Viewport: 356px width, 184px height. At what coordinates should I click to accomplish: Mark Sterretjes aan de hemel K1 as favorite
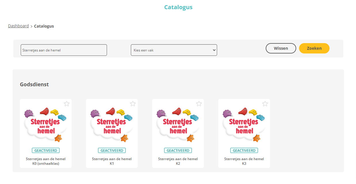(x=133, y=103)
